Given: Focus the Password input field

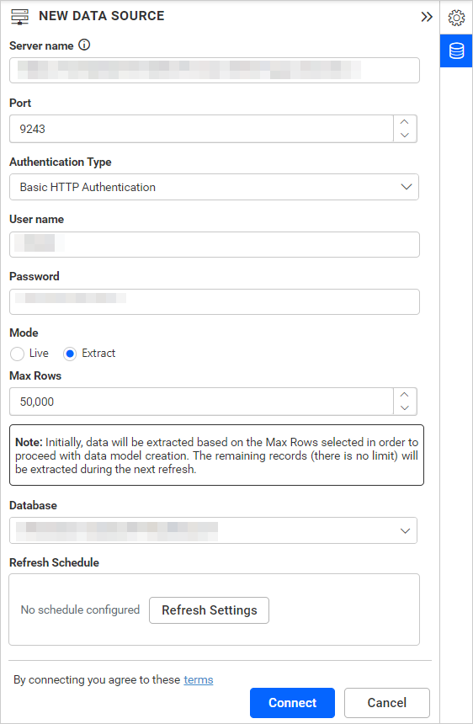Looking at the screenshot, I should (215, 301).
